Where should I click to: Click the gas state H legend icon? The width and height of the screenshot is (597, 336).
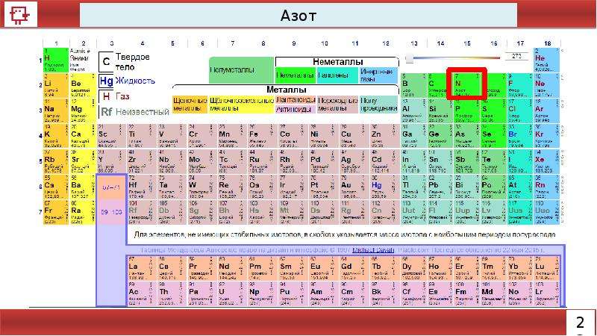click(x=106, y=97)
